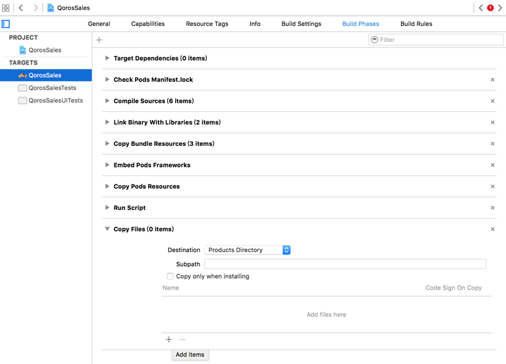This screenshot has width=506, height=364.
Task: Expand Link Binary With Libraries section
Action: pos(107,122)
